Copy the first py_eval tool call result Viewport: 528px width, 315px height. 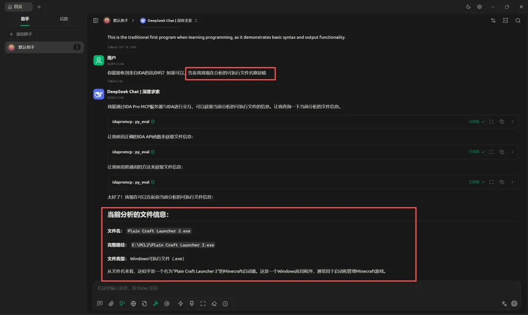502,122
